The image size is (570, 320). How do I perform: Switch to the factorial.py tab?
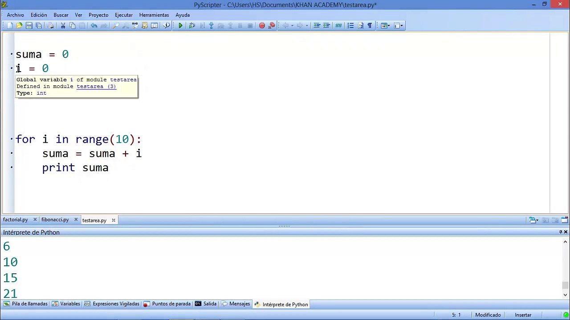click(x=16, y=220)
